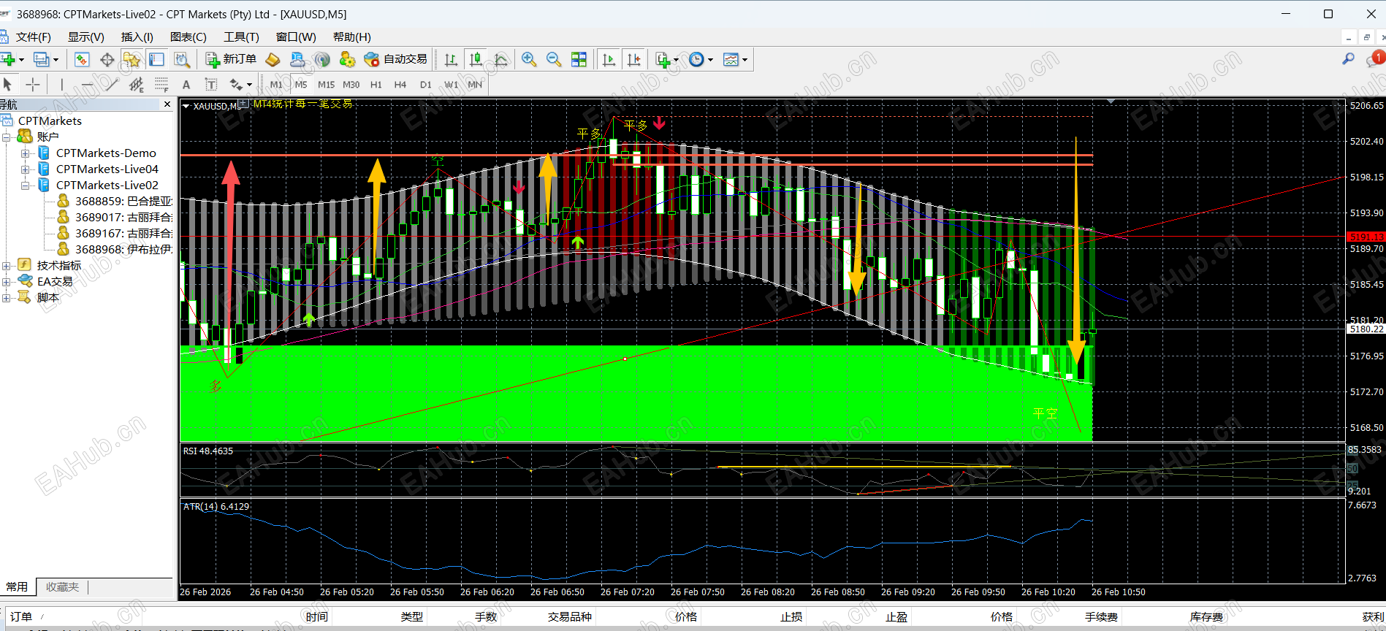Select the M15 timeframe
This screenshot has width=1386, height=631.
click(326, 84)
